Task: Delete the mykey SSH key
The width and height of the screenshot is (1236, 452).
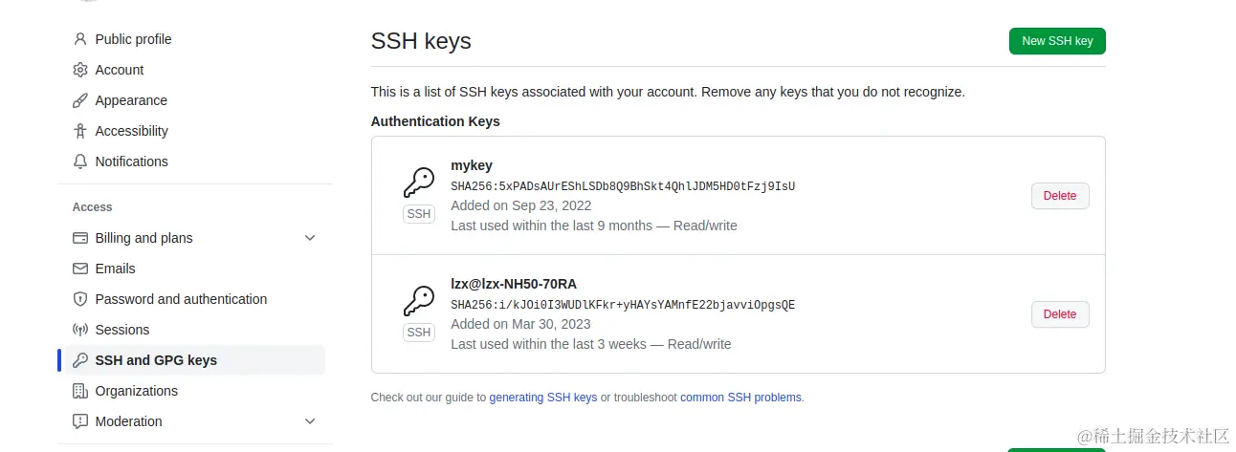Action: 1059,196
